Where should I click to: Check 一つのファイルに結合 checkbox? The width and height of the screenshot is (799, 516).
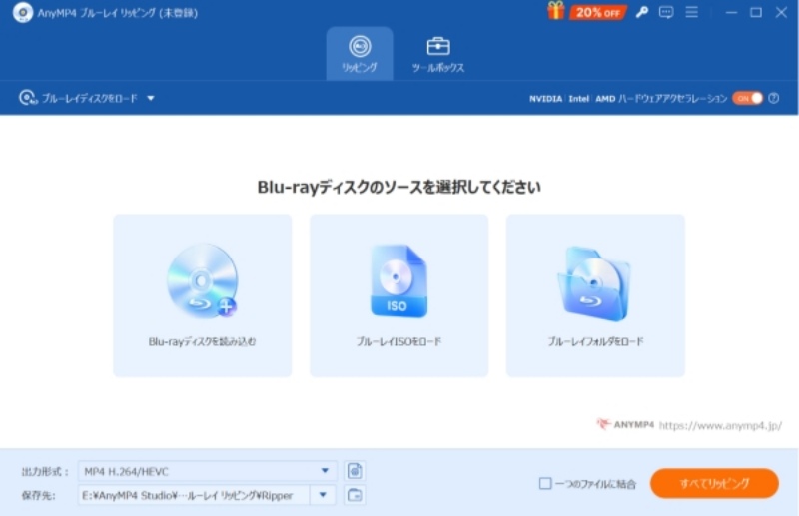coord(545,483)
